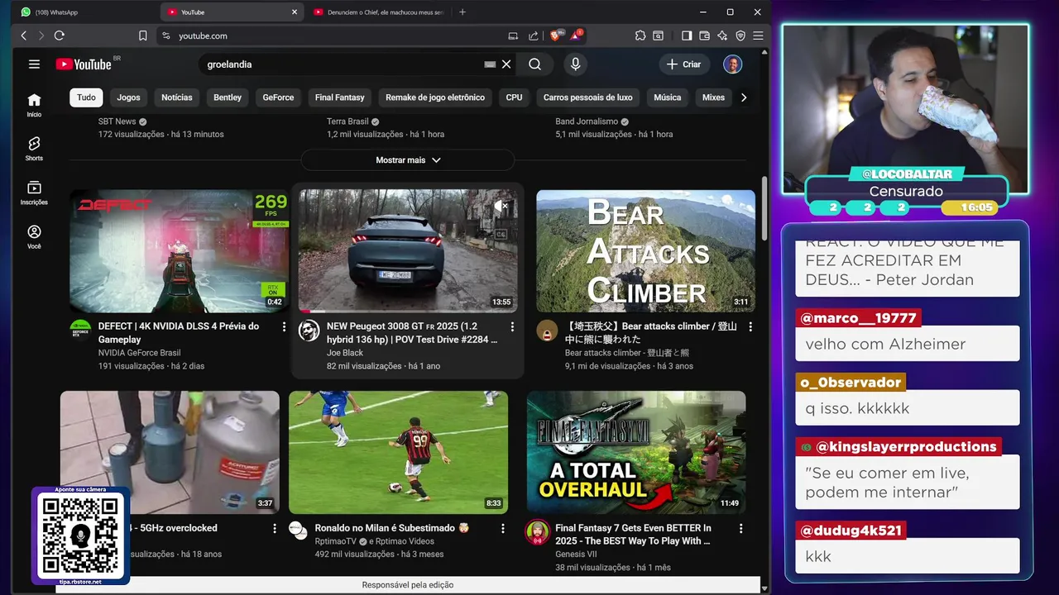Viewport: 1059px width, 595px height.
Task: Clear the search text with X
Action: [506, 64]
